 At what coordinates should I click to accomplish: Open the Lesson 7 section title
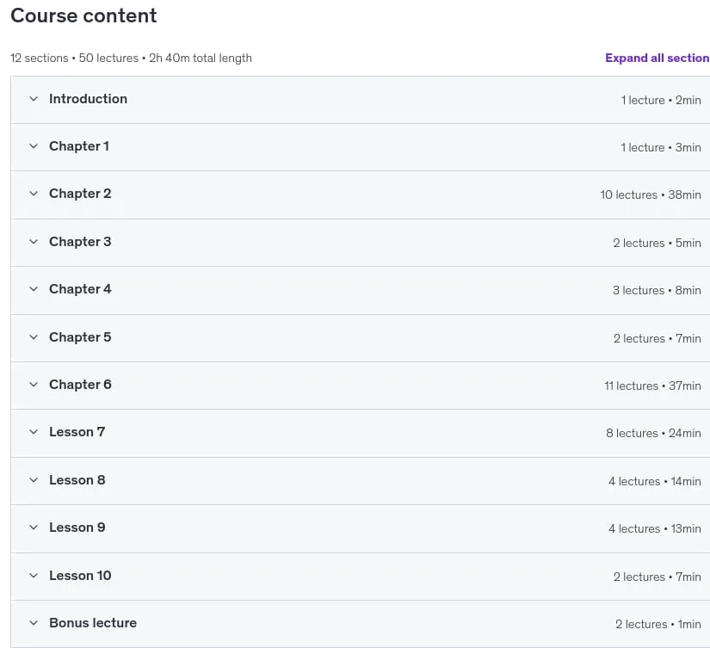pos(77,432)
